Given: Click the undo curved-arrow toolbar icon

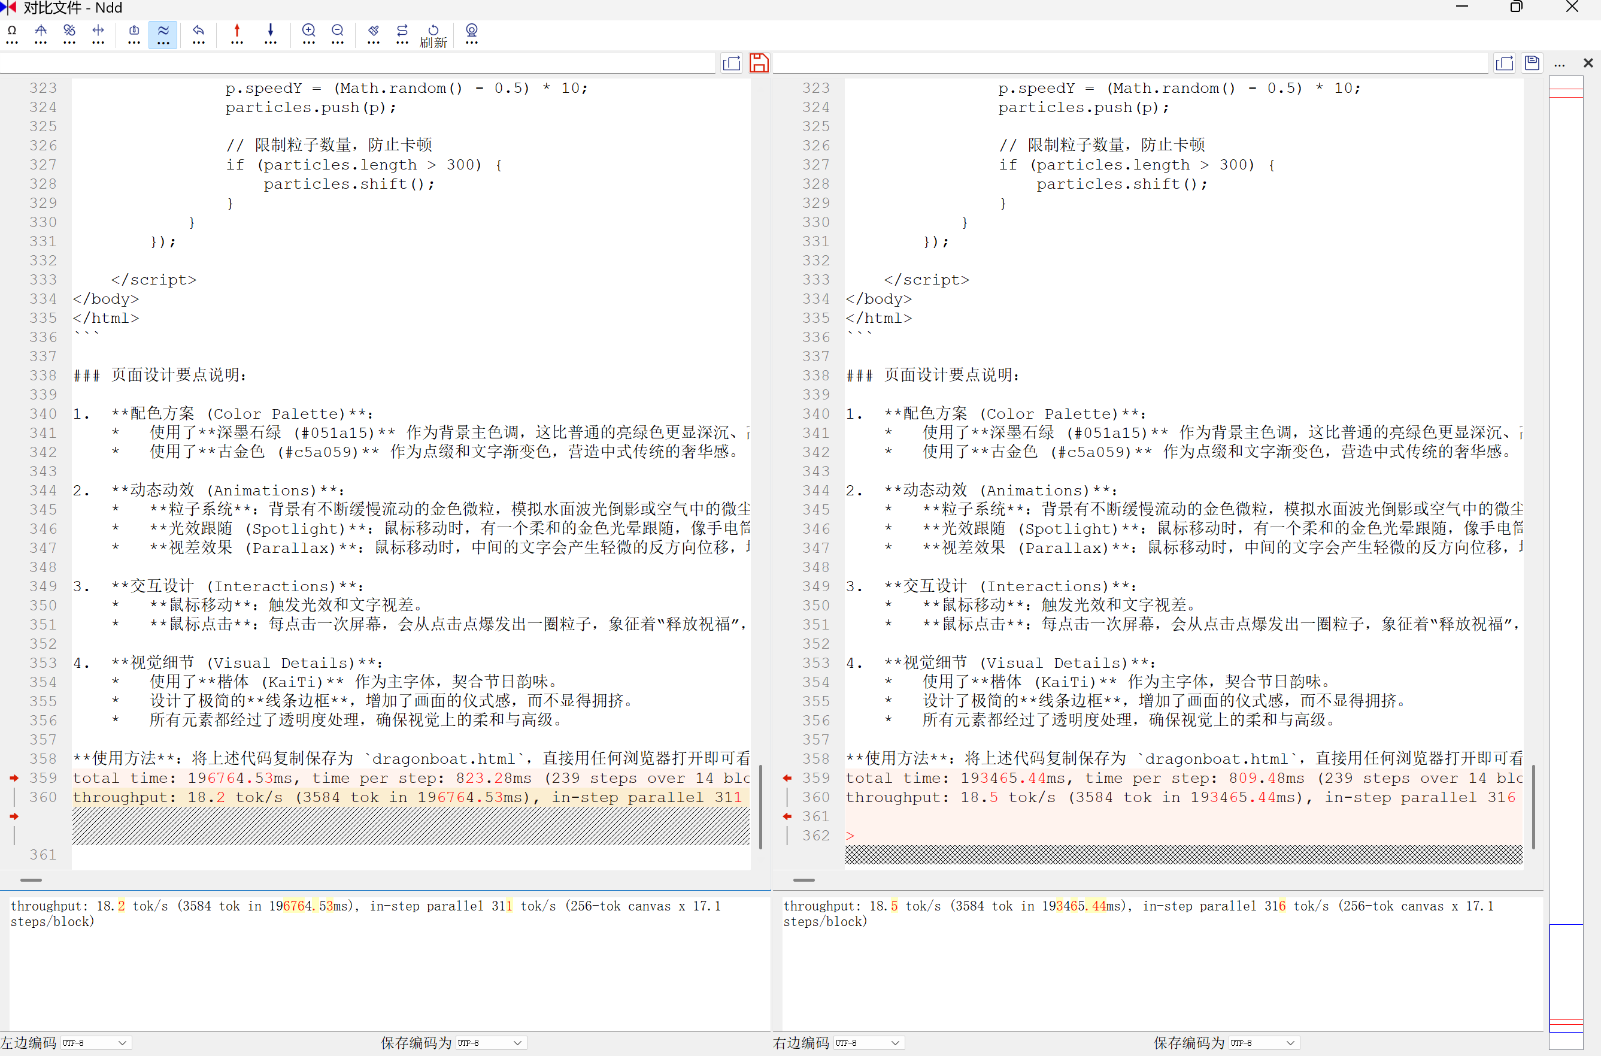Looking at the screenshot, I should [199, 34].
